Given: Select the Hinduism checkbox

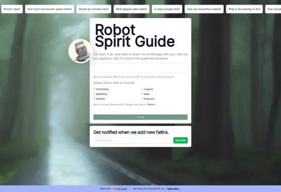Looking at the screenshot, I should tap(142, 99).
